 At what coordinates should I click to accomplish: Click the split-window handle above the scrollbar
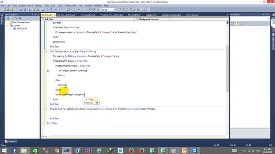click(227, 23)
